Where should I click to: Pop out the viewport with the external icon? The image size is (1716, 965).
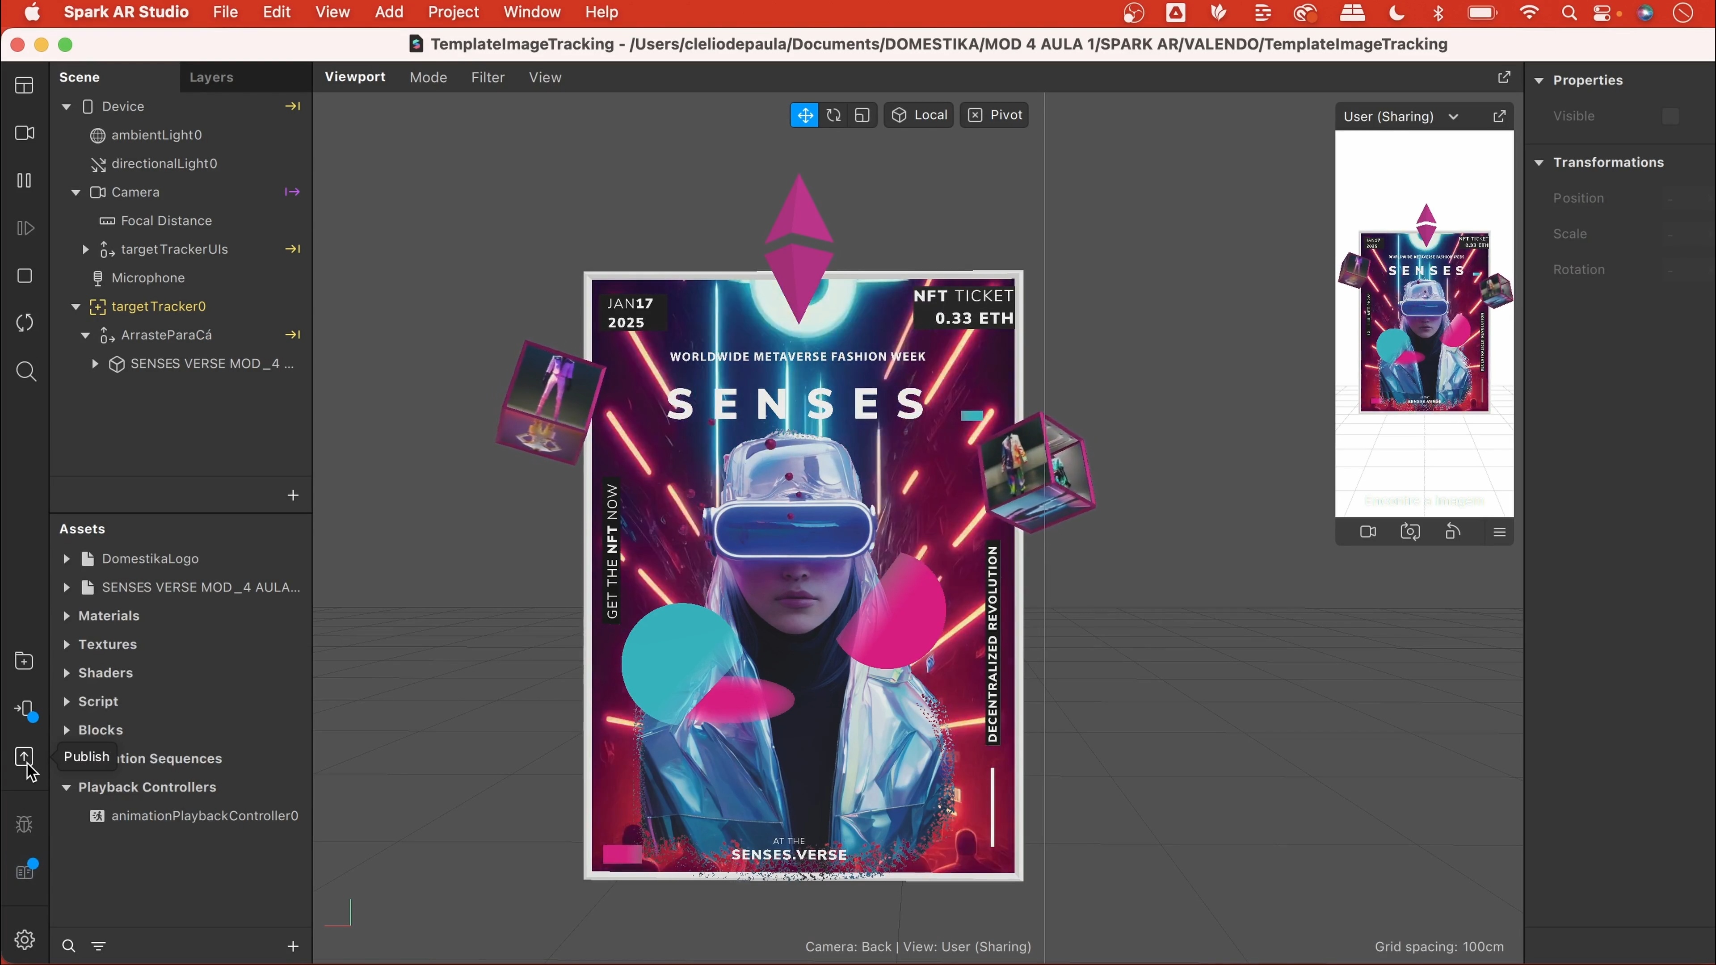click(x=1503, y=77)
